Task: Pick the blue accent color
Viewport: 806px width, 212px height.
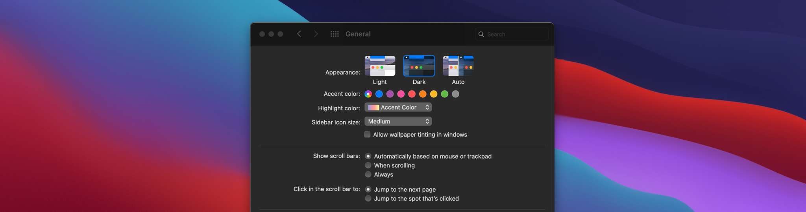Action: (379, 94)
